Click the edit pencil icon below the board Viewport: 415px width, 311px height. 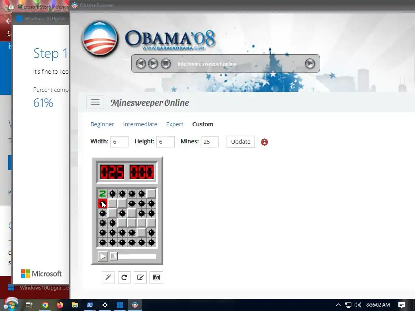coord(140,277)
